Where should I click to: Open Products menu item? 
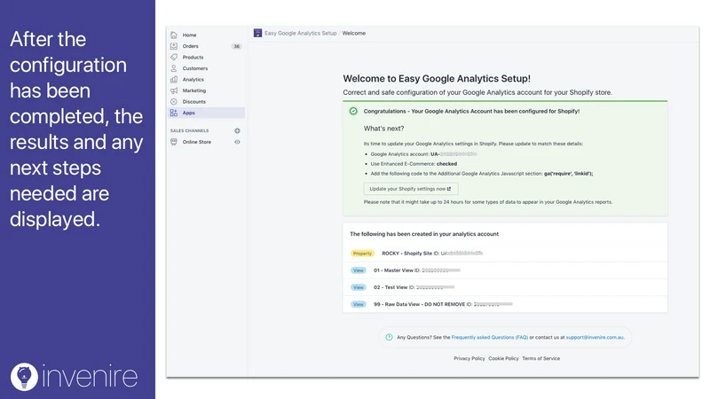[193, 58]
